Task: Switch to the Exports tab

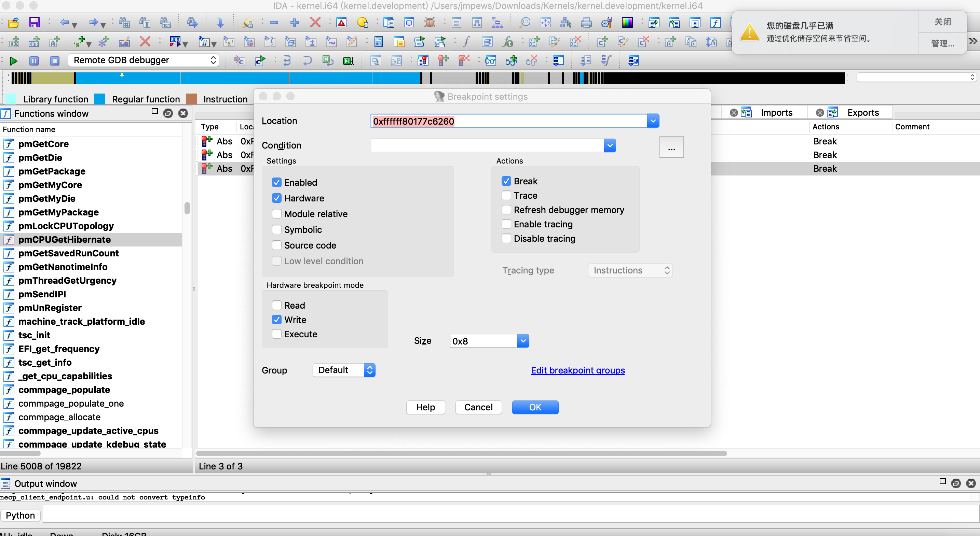Action: click(x=862, y=113)
